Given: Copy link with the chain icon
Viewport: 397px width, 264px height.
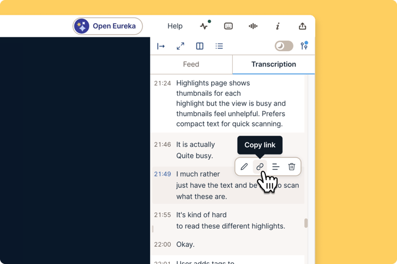Looking at the screenshot, I should (x=260, y=167).
